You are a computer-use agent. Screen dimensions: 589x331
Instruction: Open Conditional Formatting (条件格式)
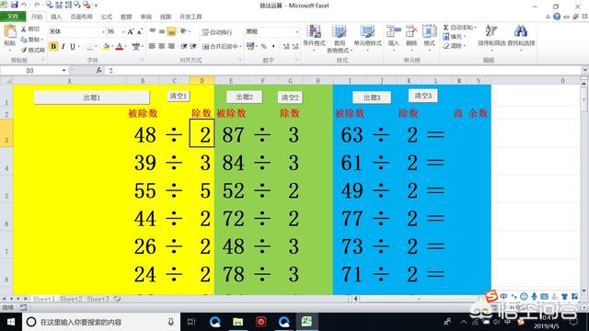[314, 39]
